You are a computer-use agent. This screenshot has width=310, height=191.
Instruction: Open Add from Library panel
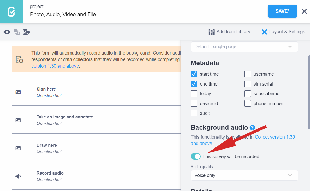(x=230, y=32)
